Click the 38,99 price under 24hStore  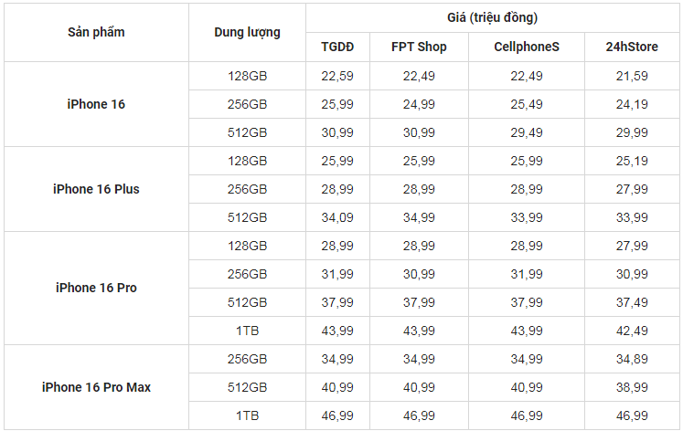632,387
